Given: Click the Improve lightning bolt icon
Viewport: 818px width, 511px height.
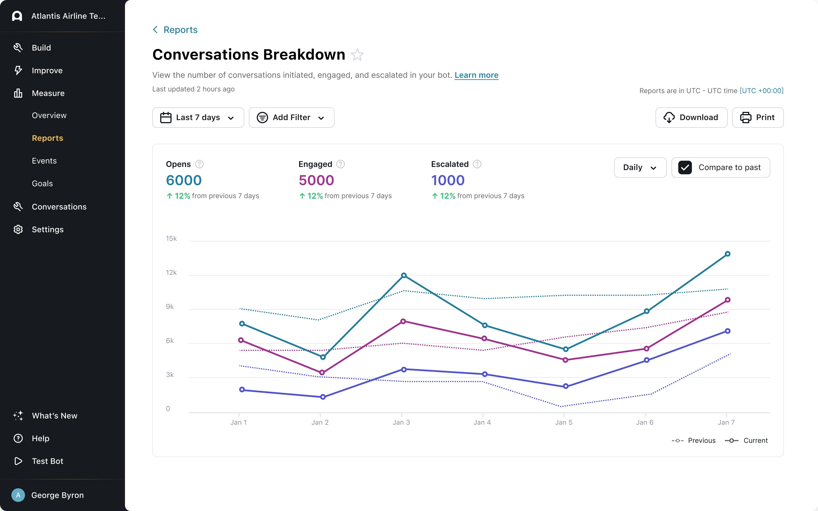Looking at the screenshot, I should coord(18,70).
